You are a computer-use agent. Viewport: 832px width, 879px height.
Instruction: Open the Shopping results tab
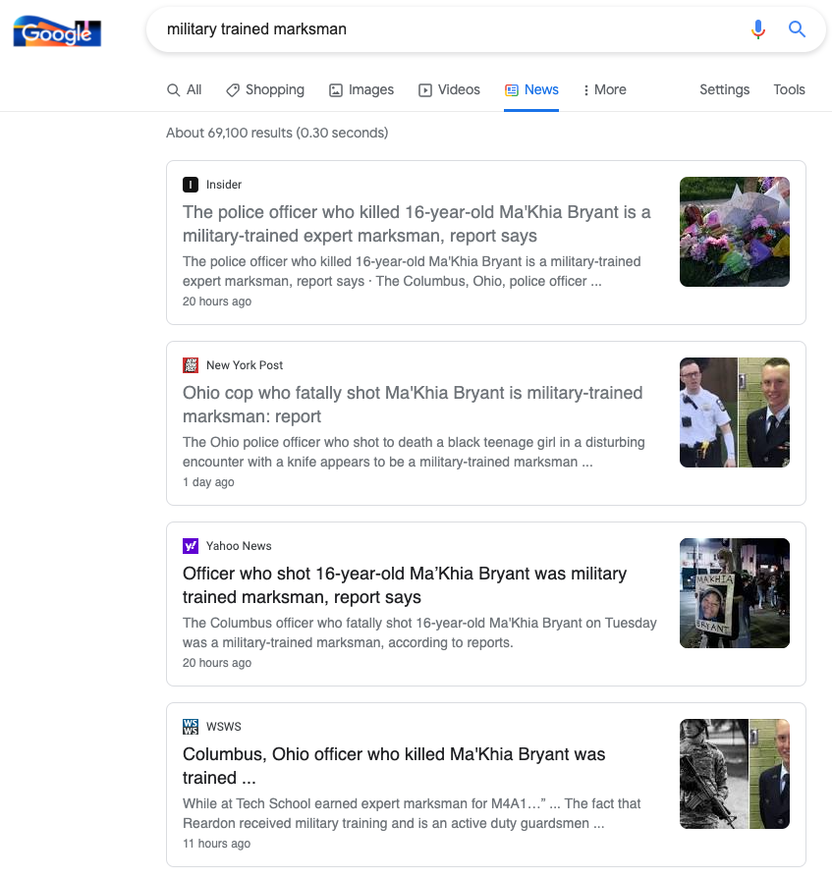pos(264,89)
